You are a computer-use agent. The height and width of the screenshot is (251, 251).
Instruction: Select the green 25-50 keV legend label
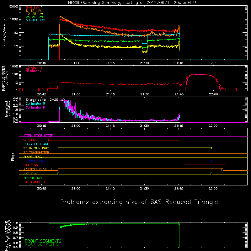35,17
